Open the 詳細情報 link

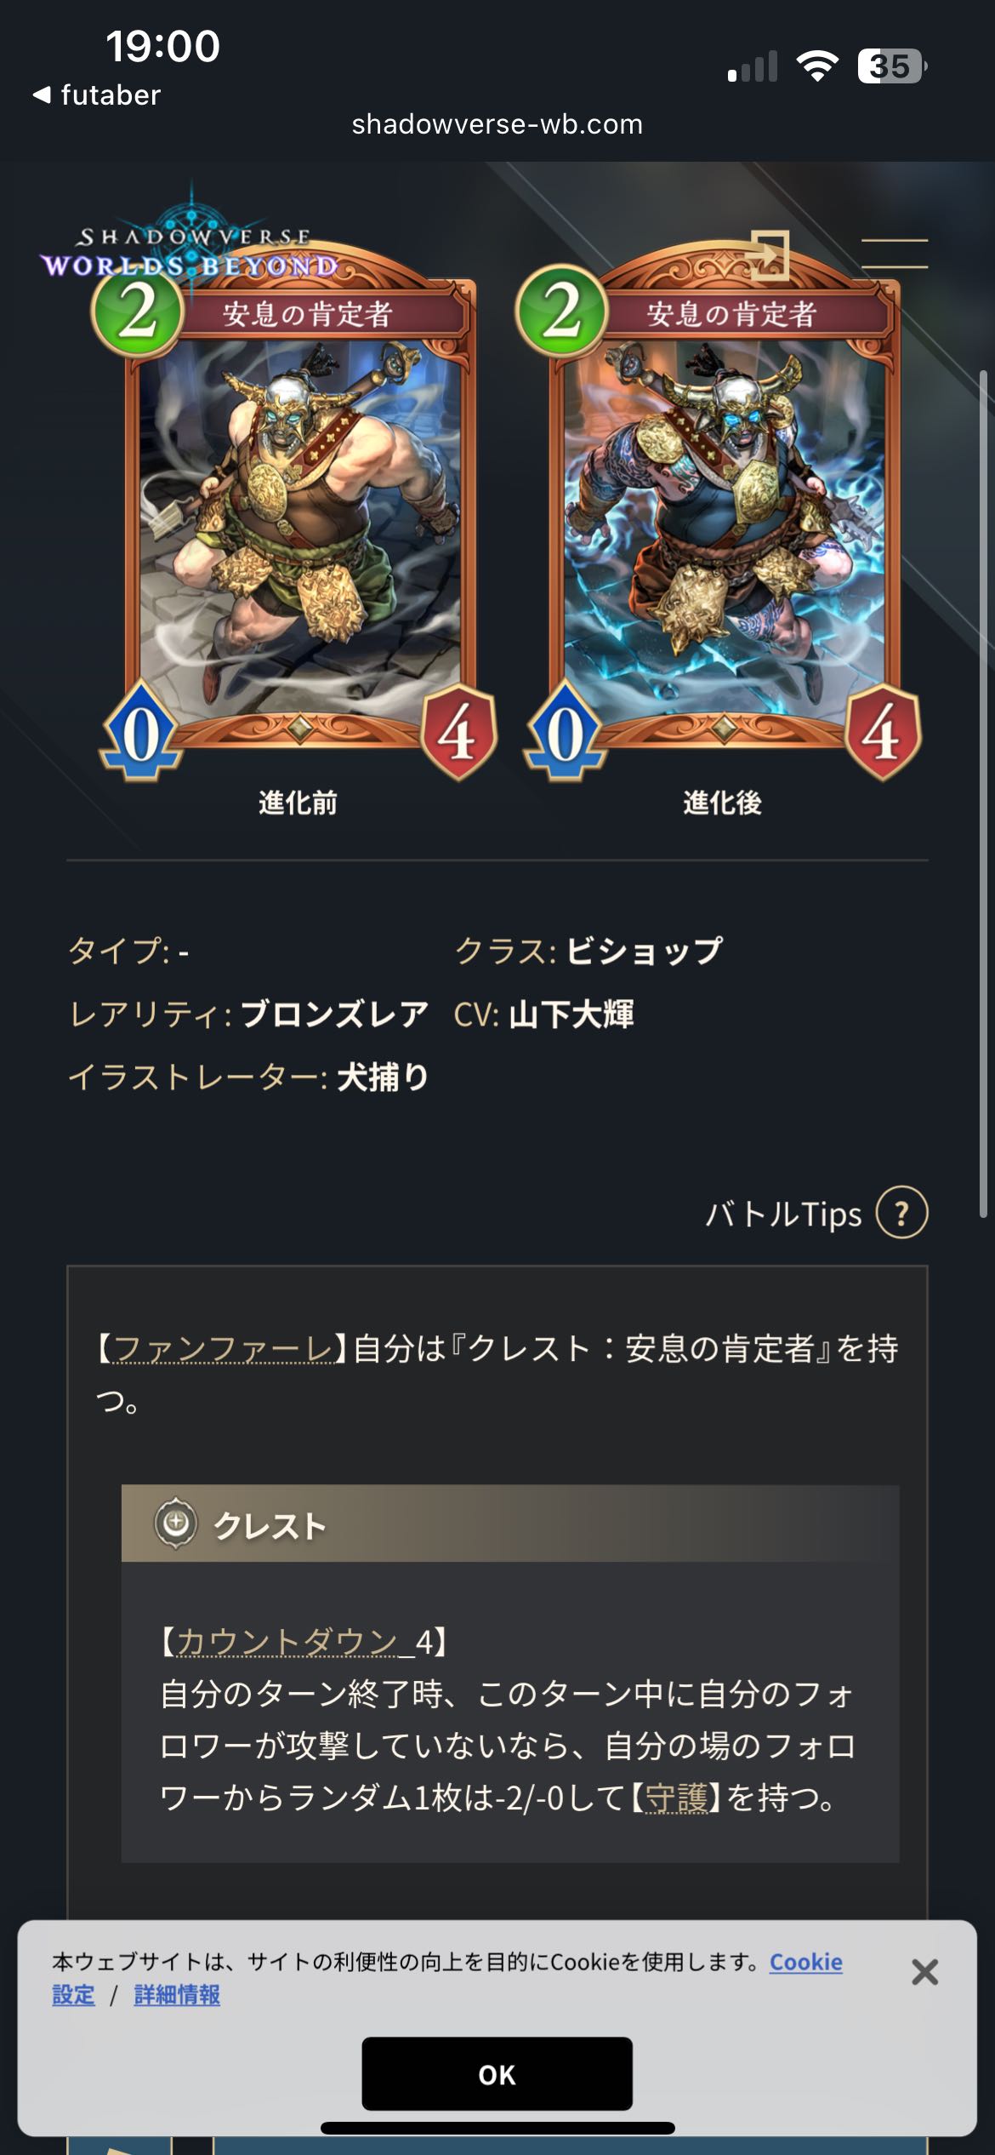(177, 1994)
